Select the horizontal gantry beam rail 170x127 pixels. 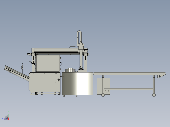coord(56,50)
